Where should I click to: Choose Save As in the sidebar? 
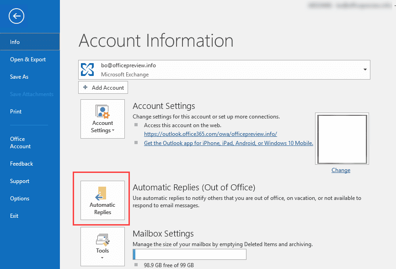click(19, 77)
